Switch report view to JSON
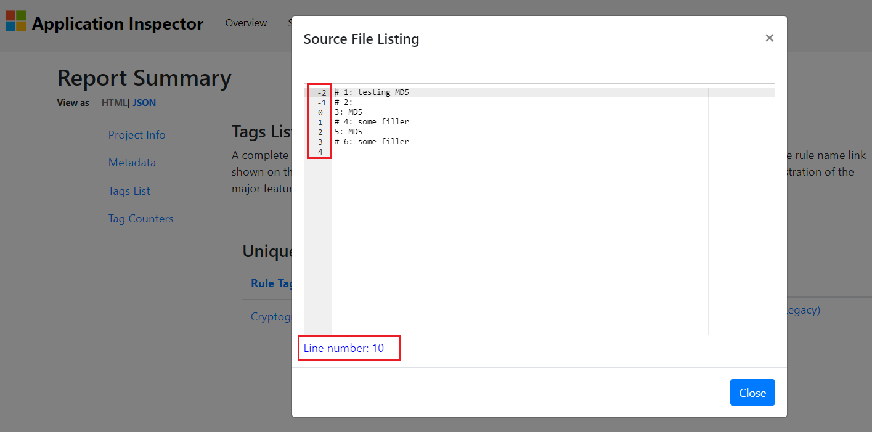Screen dimensions: 872x432 click(x=144, y=102)
